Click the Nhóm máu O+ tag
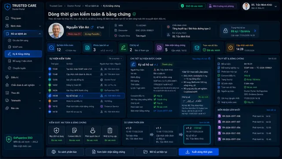The height and width of the screenshot is (159, 282). pyautogui.click(x=74, y=34)
